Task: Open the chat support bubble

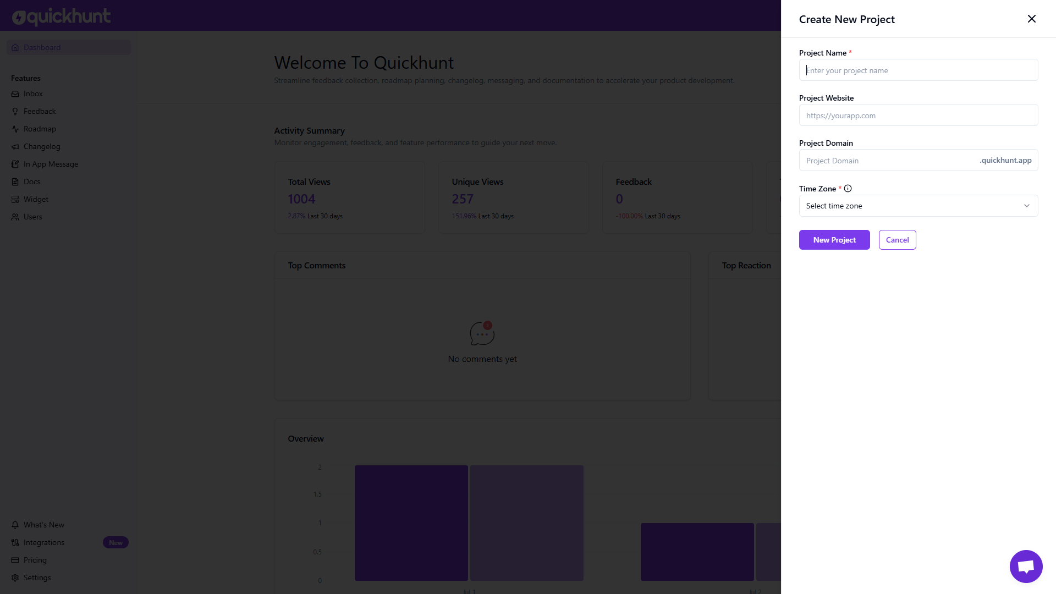Action: click(1026, 566)
